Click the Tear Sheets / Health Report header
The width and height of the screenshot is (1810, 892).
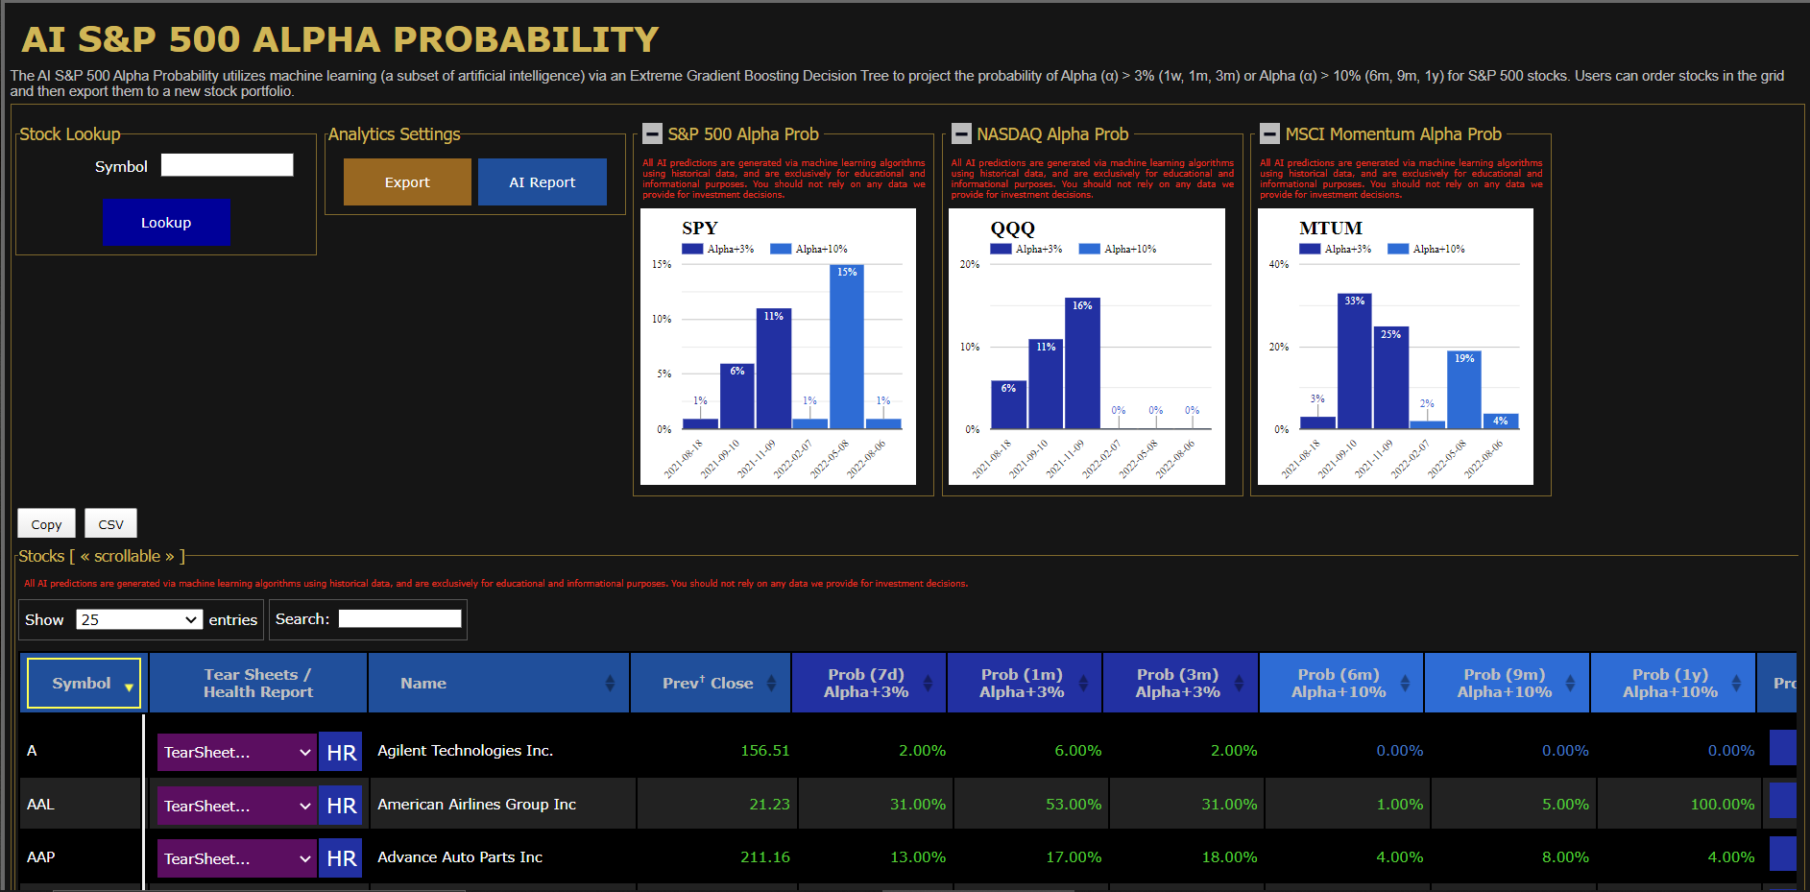click(x=258, y=683)
